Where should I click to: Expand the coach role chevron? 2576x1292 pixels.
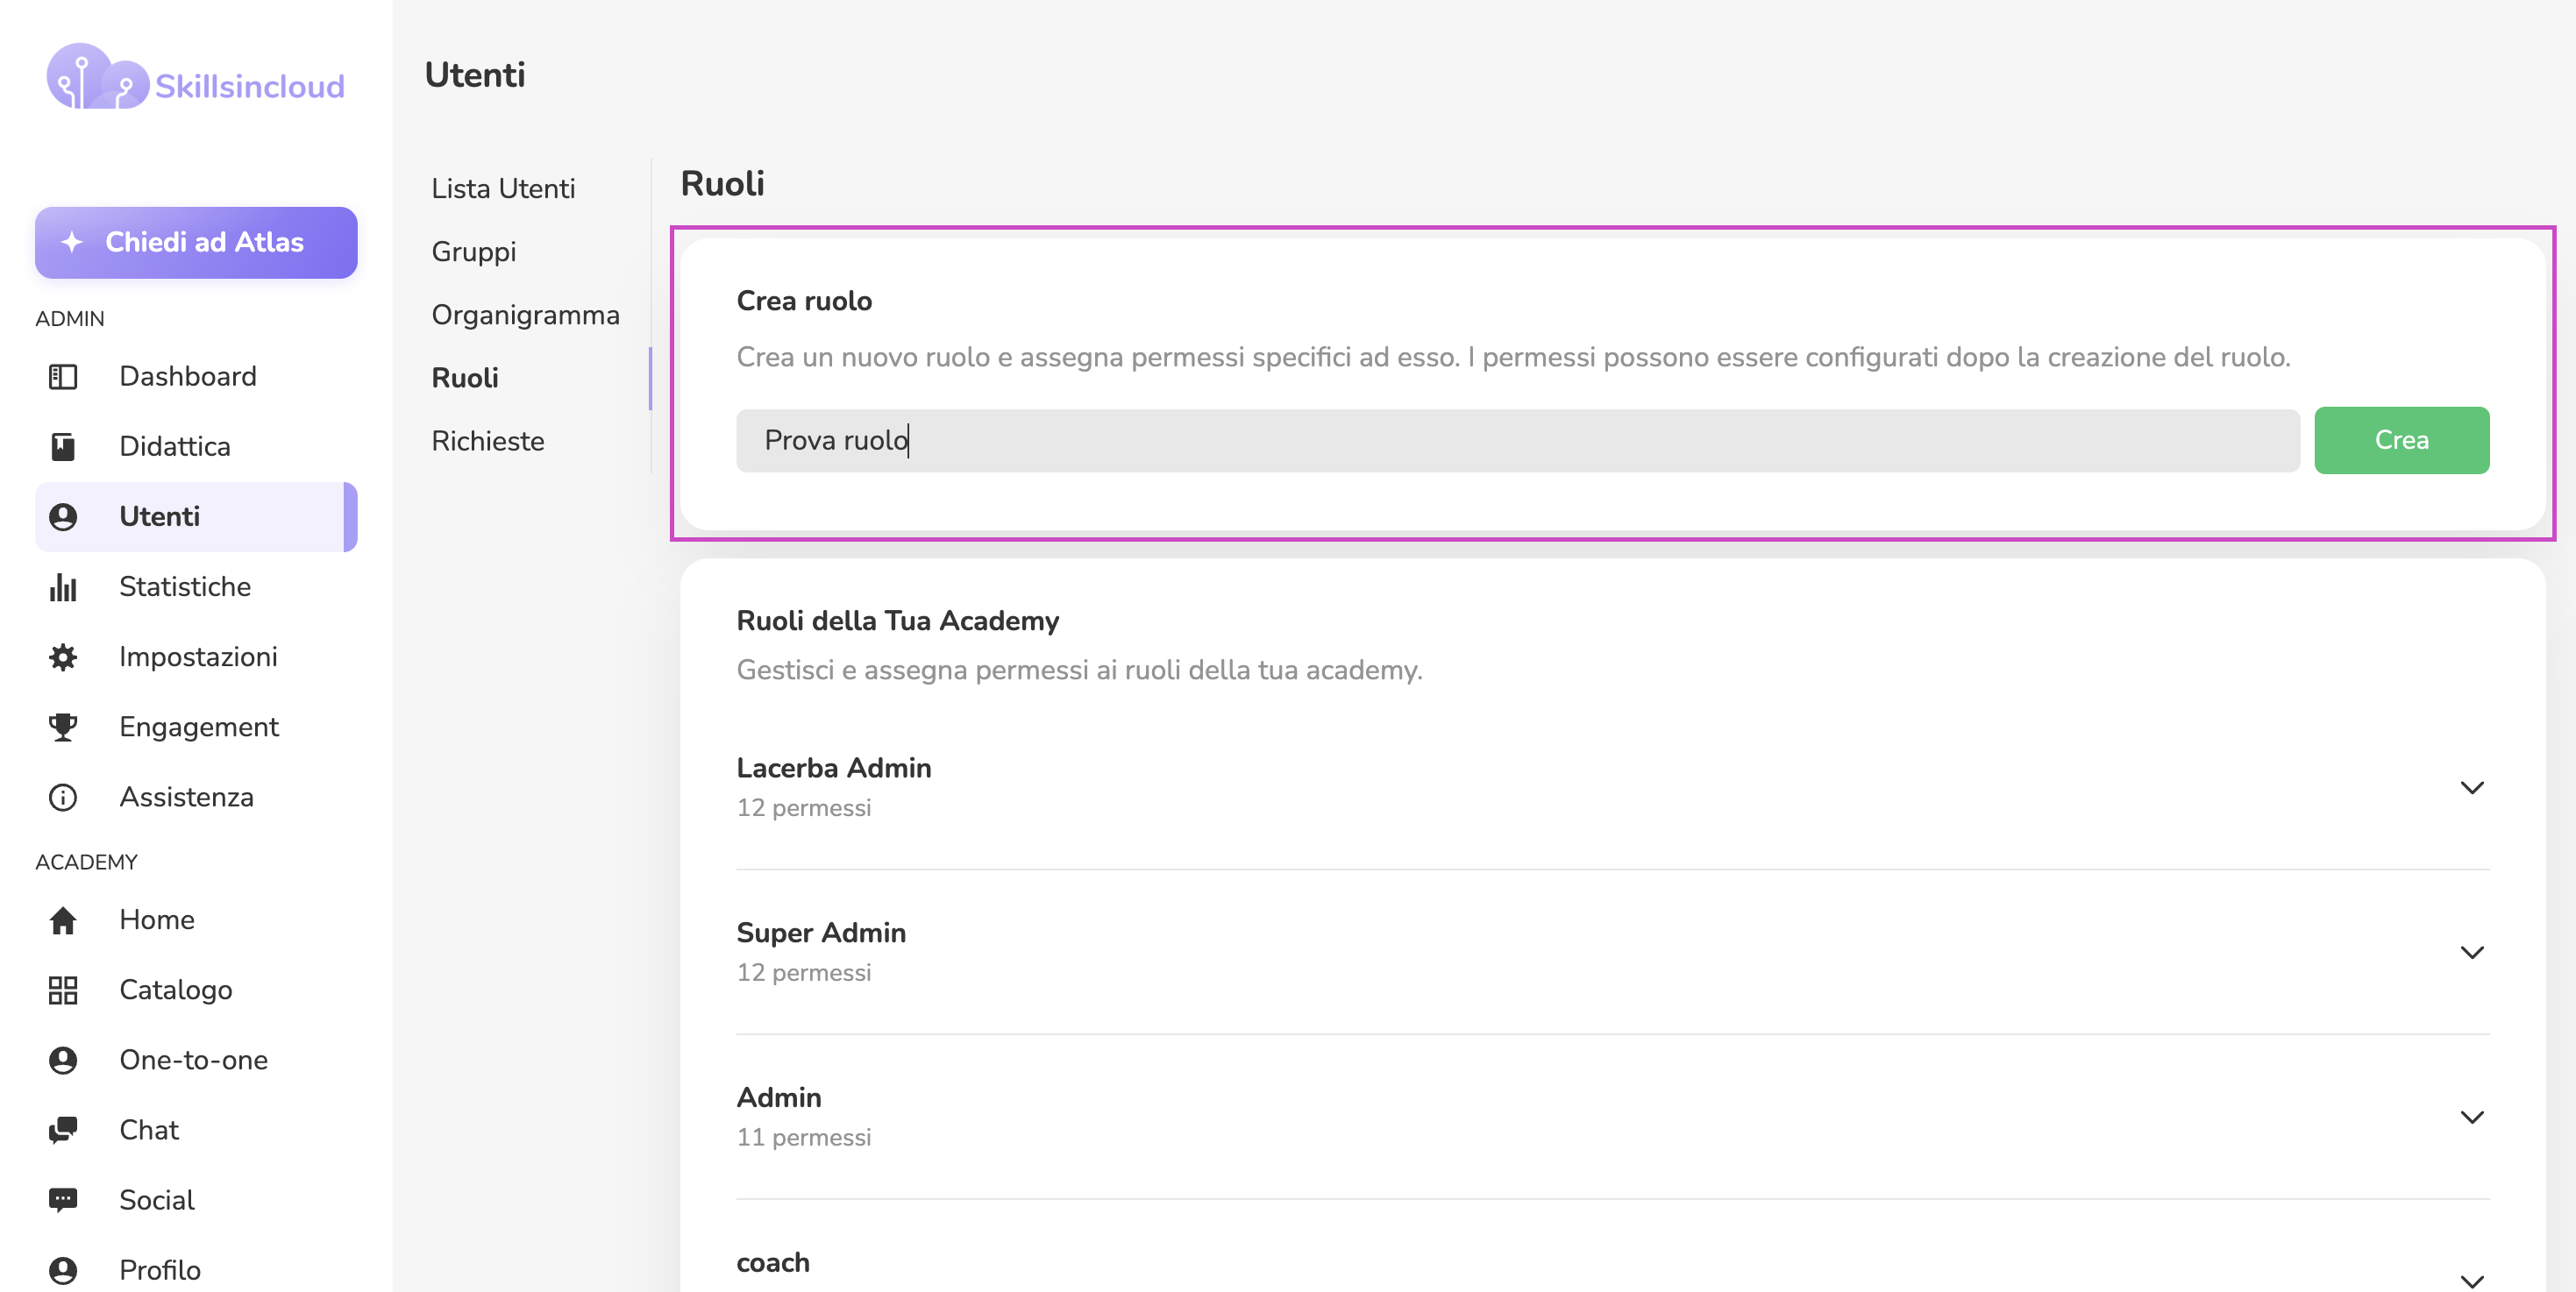(2472, 1281)
